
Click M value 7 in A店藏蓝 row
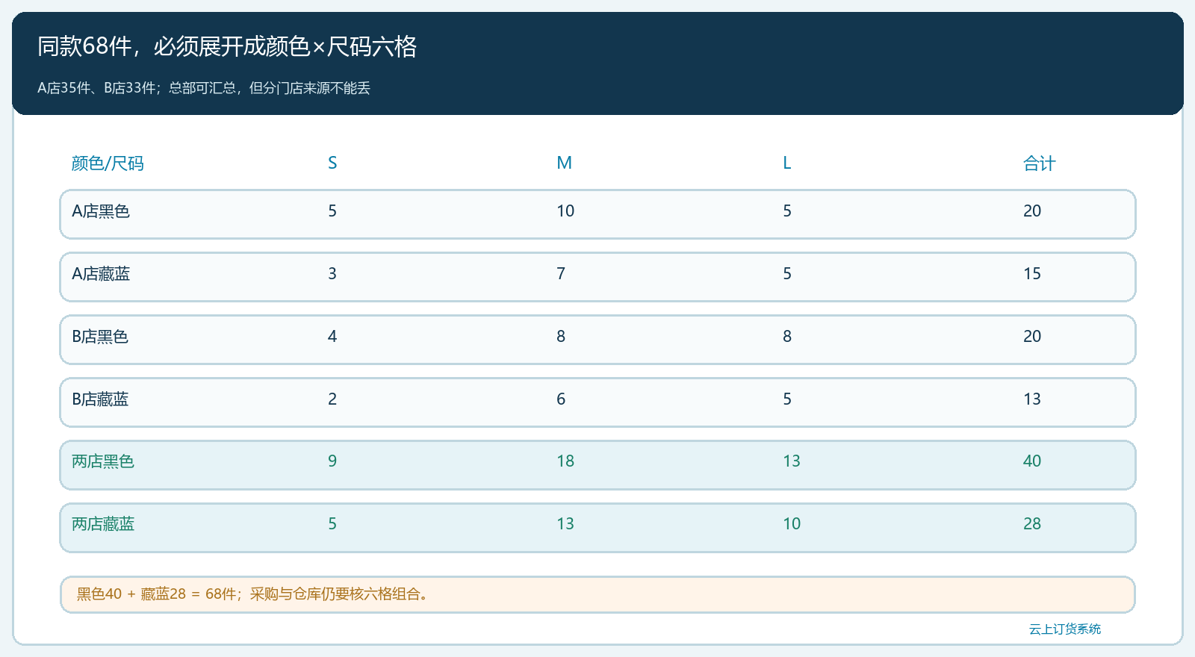[561, 274]
